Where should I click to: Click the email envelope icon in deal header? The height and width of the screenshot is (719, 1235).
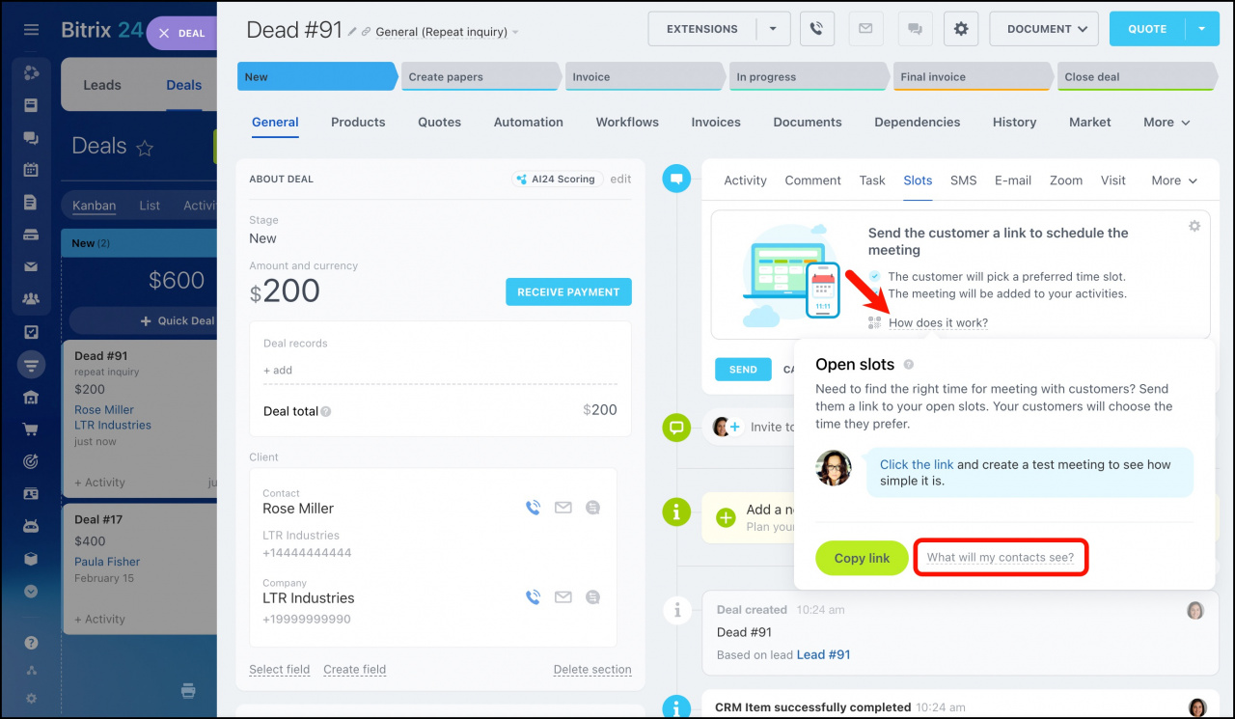[865, 29]
